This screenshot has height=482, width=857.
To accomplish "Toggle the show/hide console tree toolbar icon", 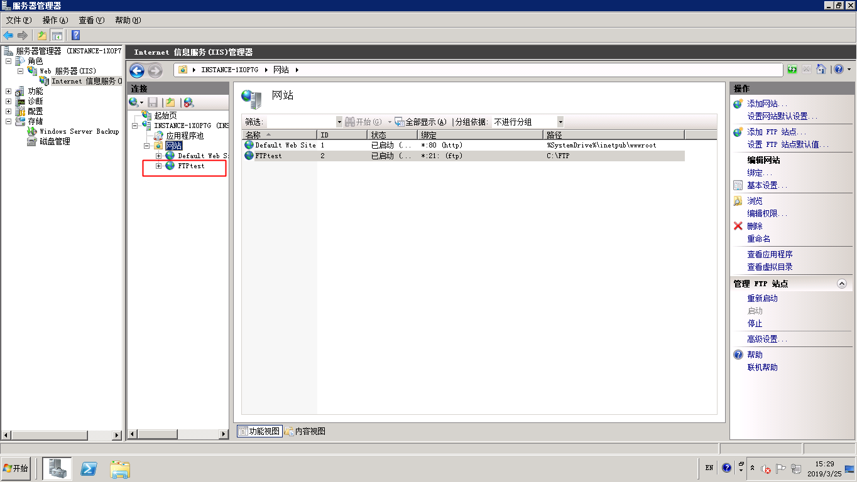I will (57, 35).
